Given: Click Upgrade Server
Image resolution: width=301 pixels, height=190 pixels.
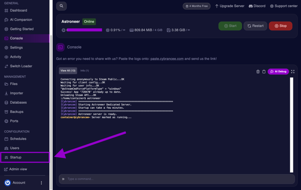Looking at the screenshot, I should [230, 6].
